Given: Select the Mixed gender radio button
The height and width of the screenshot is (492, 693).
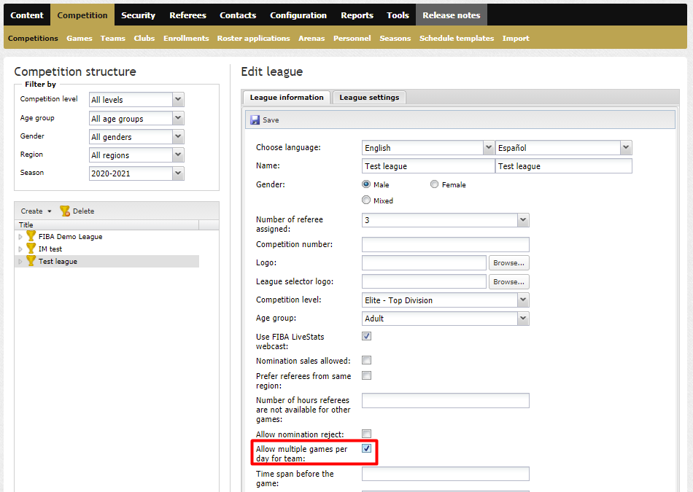Looking at the screenshot, I should pyautogui.click(x=366, y=200).
